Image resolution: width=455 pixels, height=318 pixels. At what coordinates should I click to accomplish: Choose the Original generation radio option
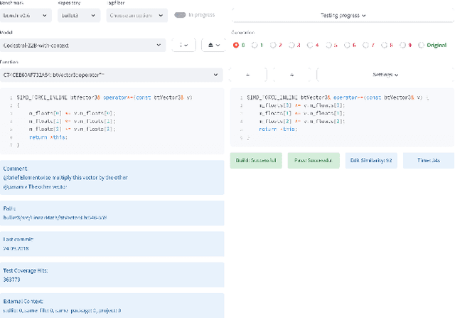coord(422,45)
